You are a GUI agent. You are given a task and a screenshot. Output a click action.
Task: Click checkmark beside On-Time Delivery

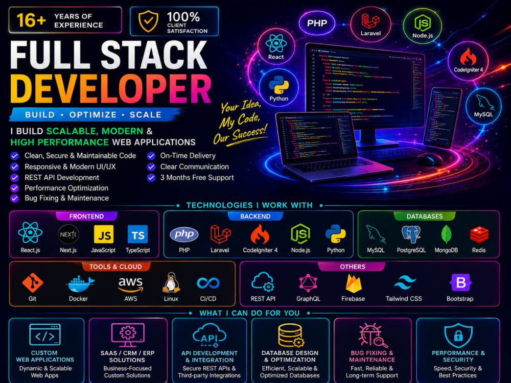point(151,156)
